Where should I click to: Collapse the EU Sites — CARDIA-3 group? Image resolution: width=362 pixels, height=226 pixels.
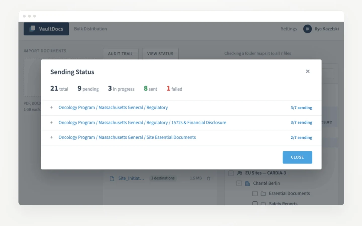231,173
